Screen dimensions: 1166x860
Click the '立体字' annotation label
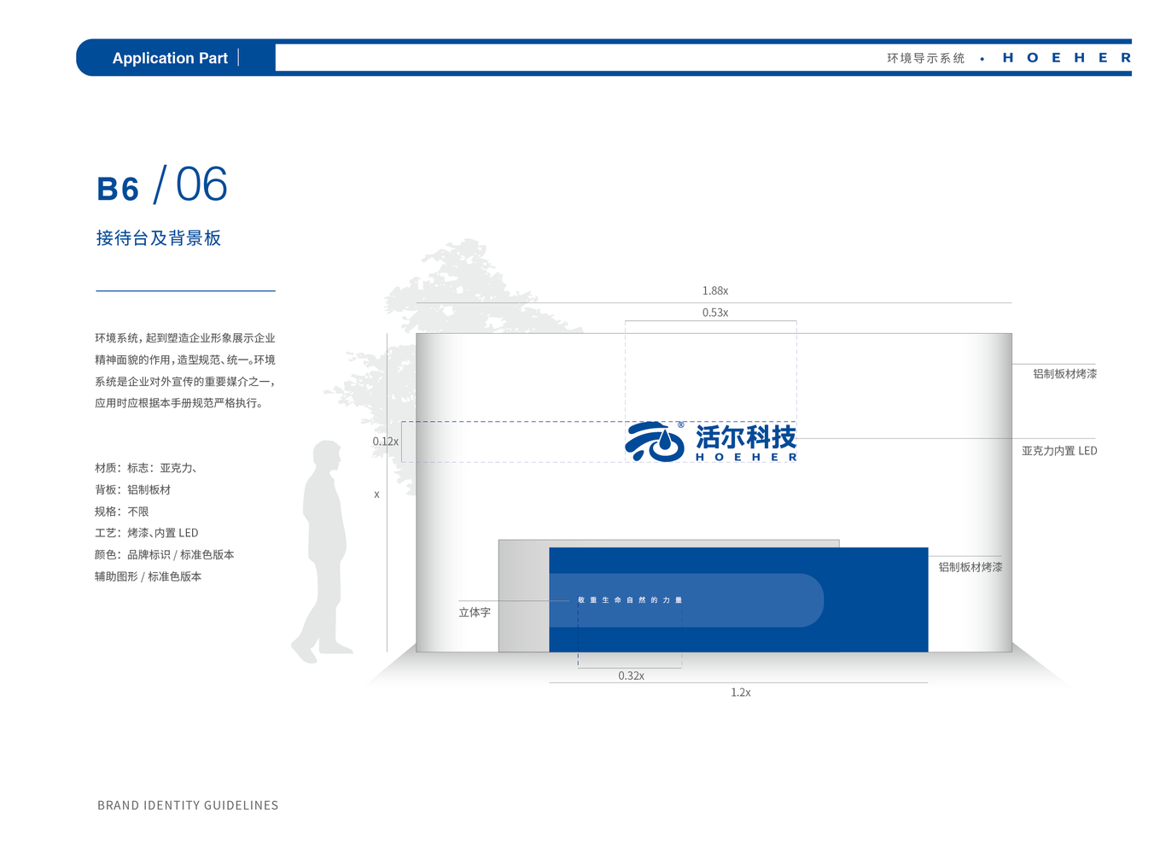475,612
